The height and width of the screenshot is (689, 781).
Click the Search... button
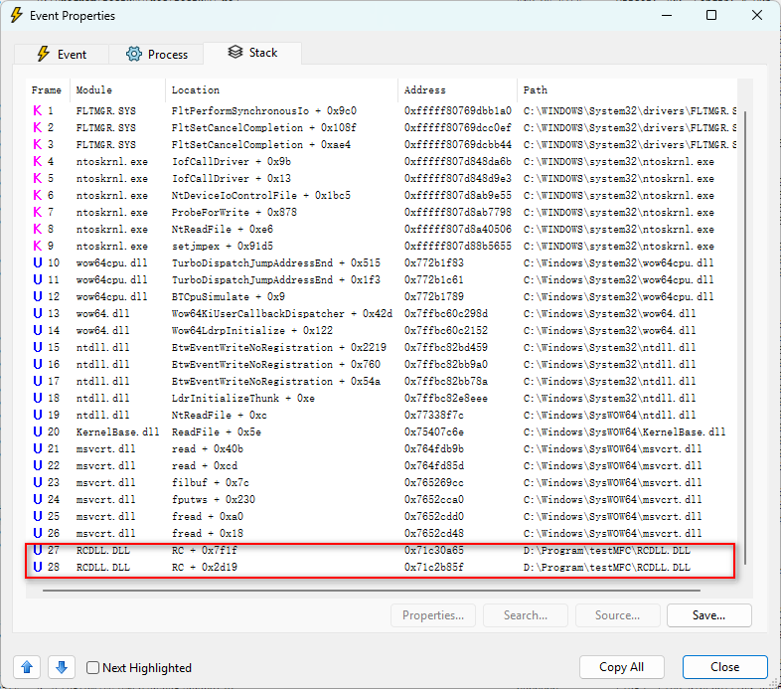[x=526, y=615]
